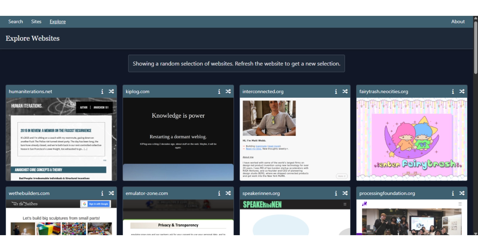Open the Search menu item
The width and height of the screenshot is (478, 251).
tap(16, 22)
